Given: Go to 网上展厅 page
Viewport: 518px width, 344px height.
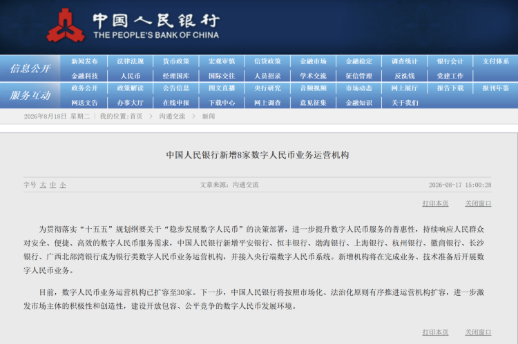Looking at the screenshot, I should click(x=405, y=88).
